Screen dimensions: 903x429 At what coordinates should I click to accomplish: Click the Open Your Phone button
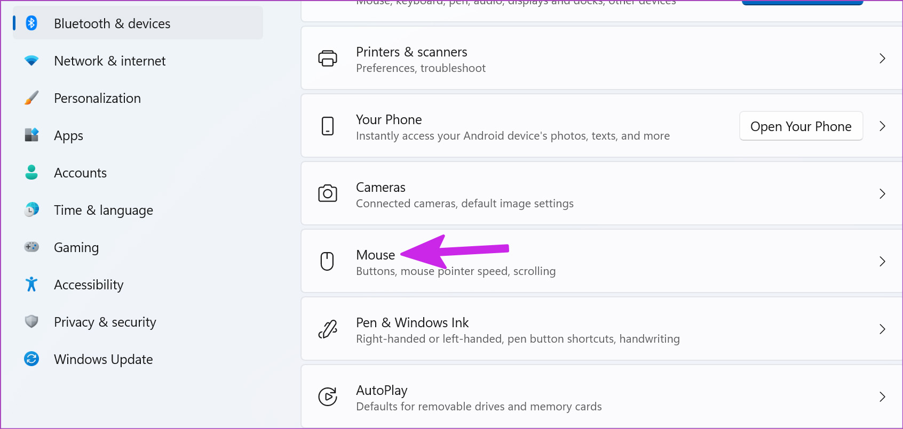(801, 126)
